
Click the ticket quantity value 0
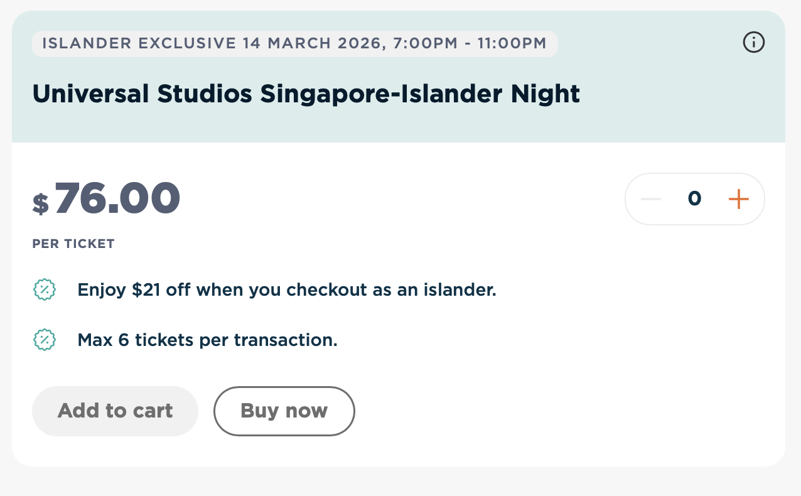[694, 199]
